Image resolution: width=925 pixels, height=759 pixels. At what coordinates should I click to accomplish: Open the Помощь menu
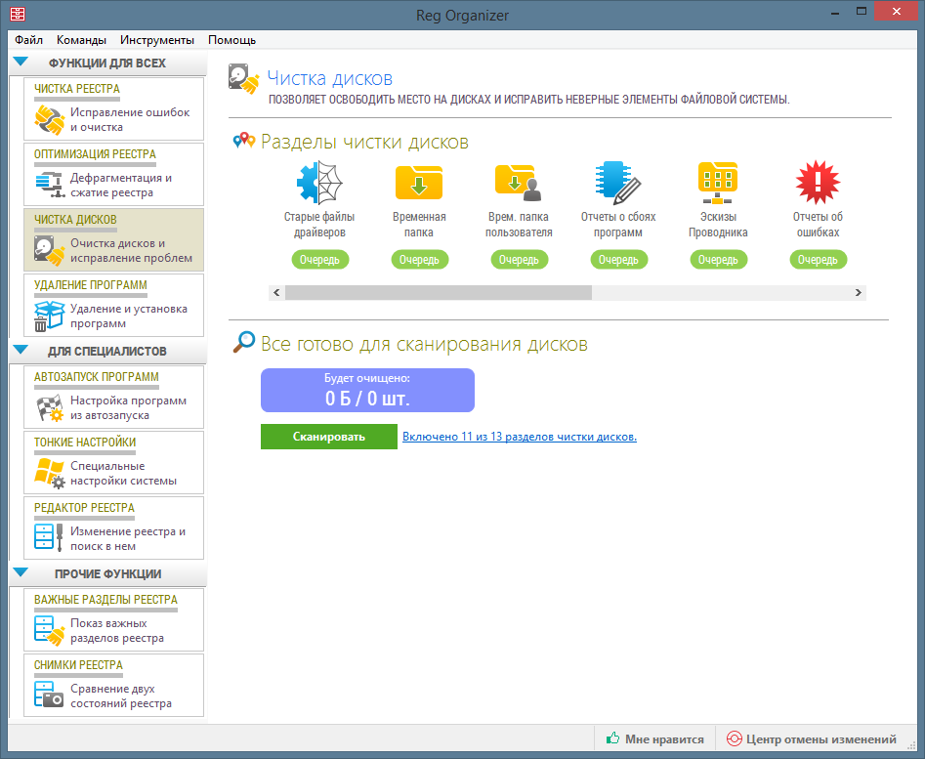pos(231,40)
